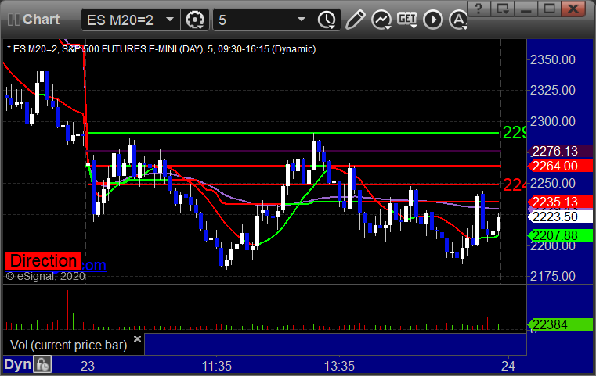
Task: Open the symbol dropdown arrow next to ES M20=2
Action: [170, 20]
